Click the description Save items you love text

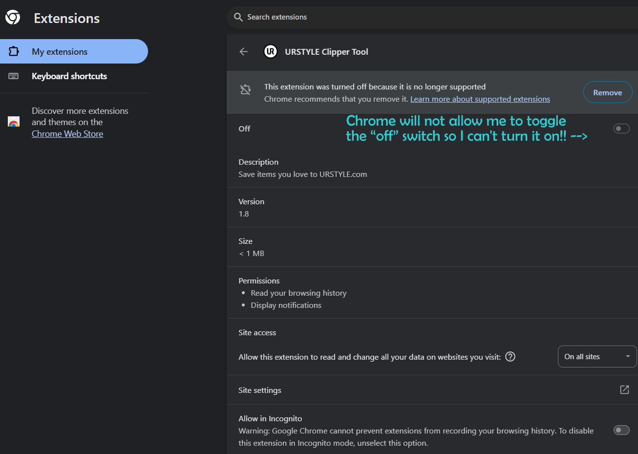(303, 174)
